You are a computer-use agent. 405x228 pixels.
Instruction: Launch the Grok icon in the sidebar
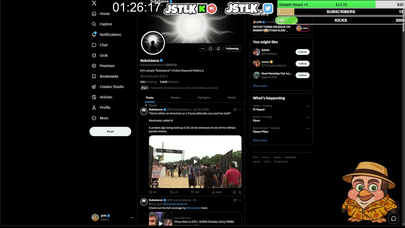[x=94, y=55]
